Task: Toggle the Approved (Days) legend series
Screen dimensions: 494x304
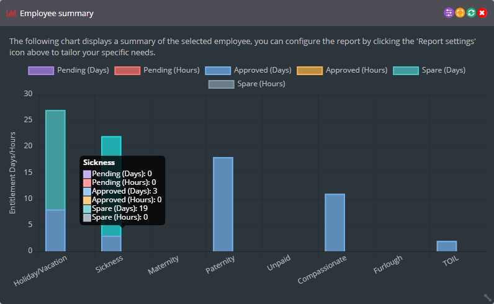Action: click(x=248, y=70)
